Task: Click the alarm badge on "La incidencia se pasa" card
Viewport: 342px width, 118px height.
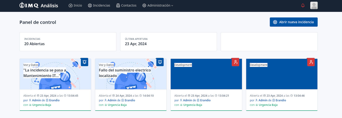Action: (x=85, y=62)
